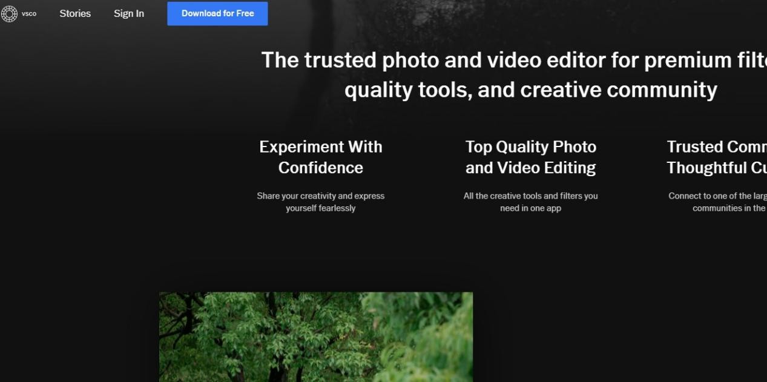
Task: Click 'Share your creativity and express' text
Action: [320, 196]
